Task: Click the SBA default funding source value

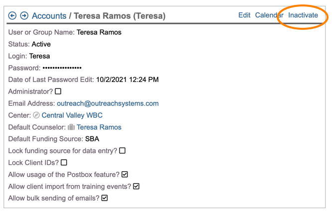Action: point(93,139)
